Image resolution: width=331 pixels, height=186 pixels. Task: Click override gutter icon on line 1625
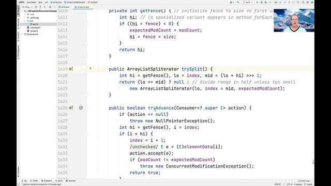click(x=71, y=108)
